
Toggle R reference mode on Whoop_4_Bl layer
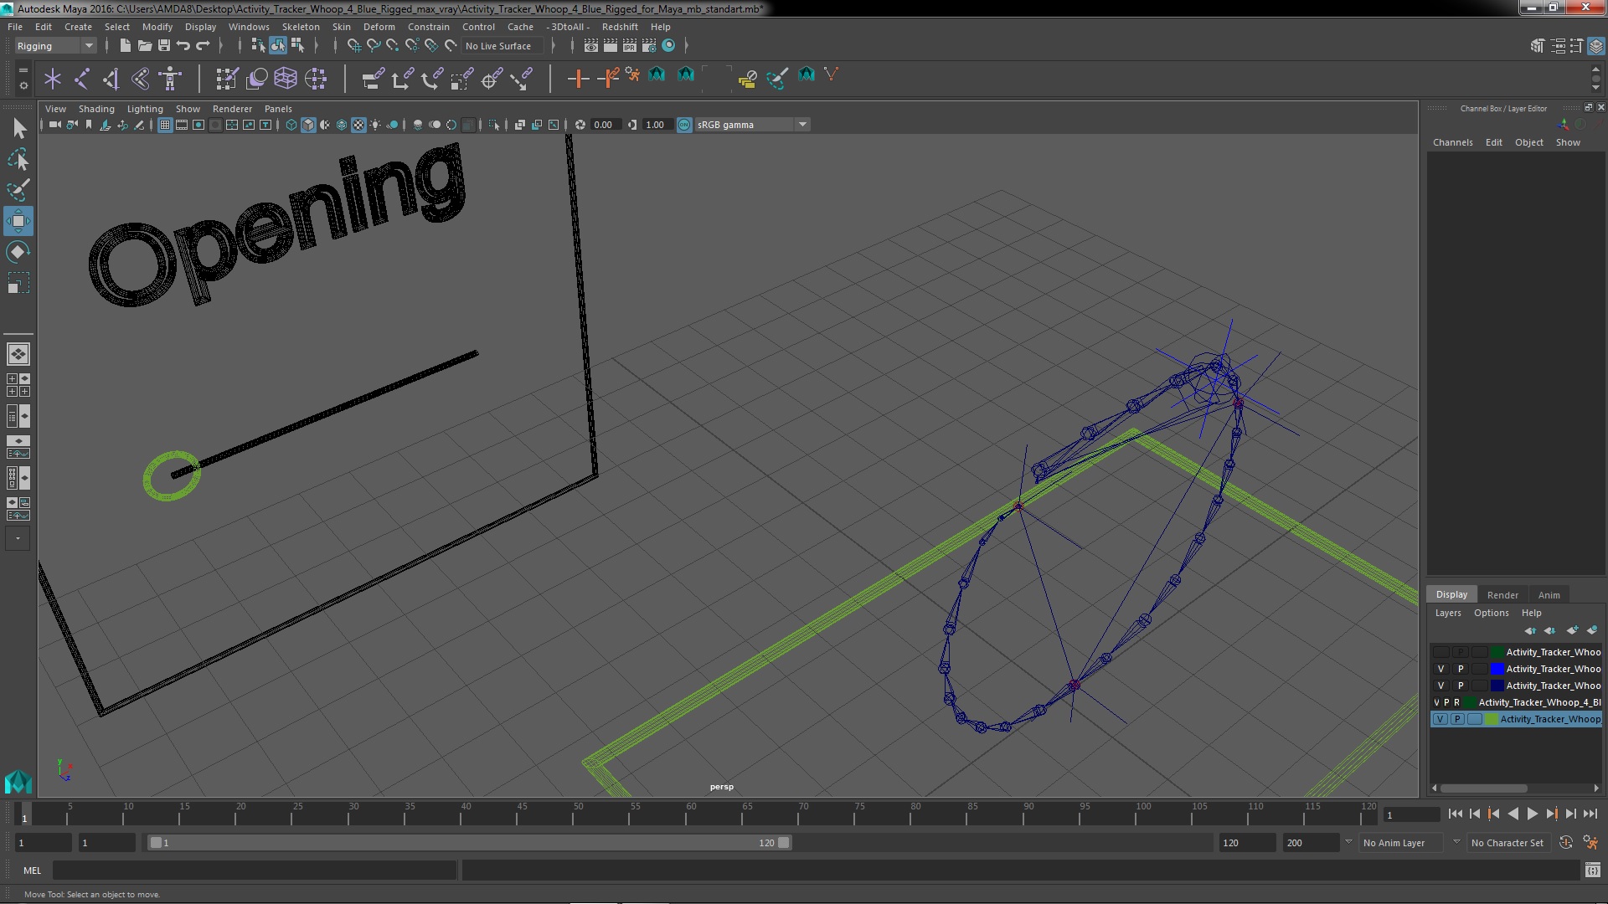tap(1456, 702)
